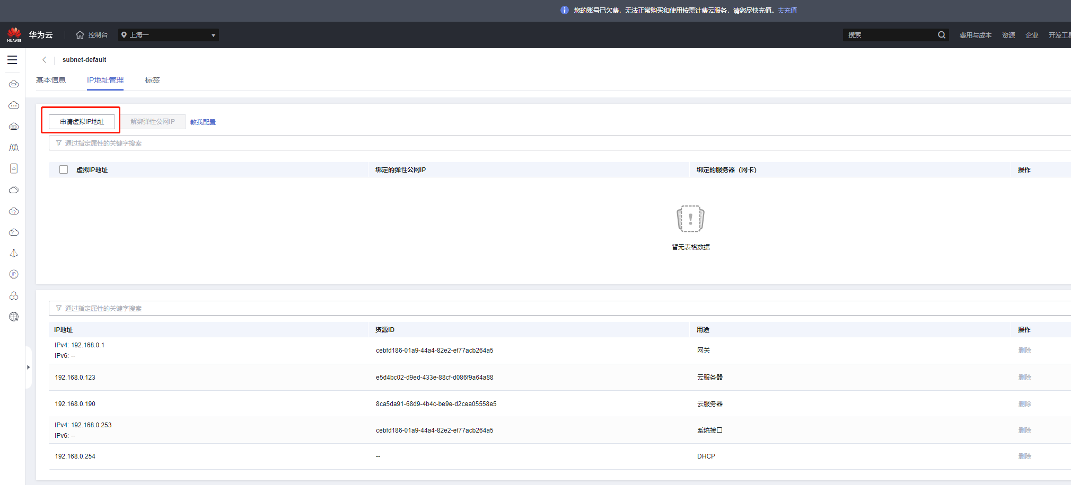Click resource ID 8ca5da91-68d9-4b4c-be9e-d2cea05558e5
Screen dimensions: 1071x485
[436, 404]
